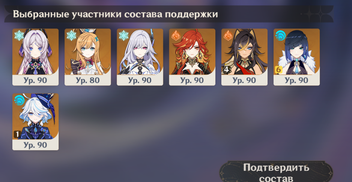The image size is (352, 182).
Task: Select the pink-braided Cryo character portrait
Action: [x=36, y=57]
